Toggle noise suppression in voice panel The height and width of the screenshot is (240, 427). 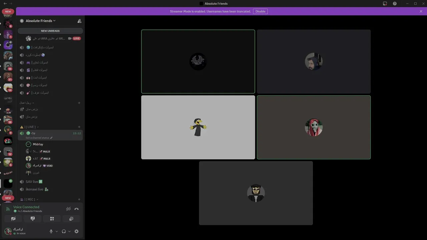[68, 209]
